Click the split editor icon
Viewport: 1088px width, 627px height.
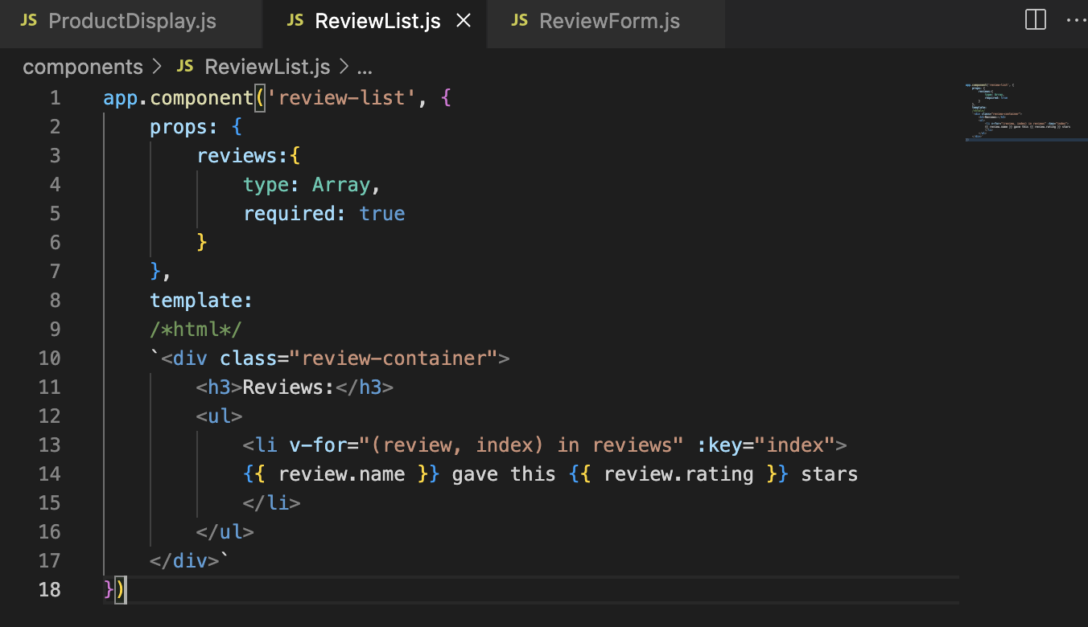1036,20
